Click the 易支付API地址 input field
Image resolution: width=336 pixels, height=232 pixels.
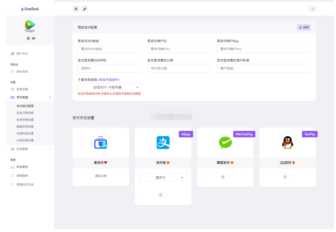pyautogui.click(x=110, y=48)
